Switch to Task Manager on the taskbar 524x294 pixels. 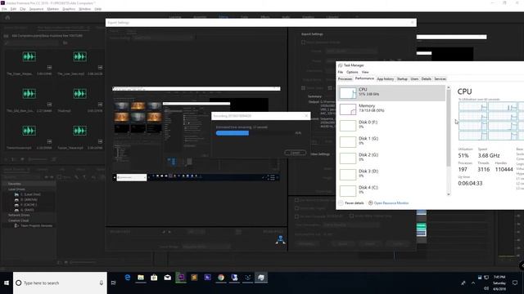point(261,278)
